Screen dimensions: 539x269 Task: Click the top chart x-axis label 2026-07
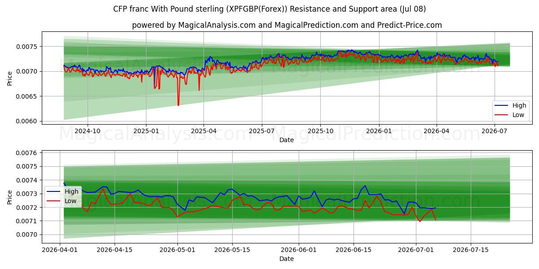tap(495, 131)
